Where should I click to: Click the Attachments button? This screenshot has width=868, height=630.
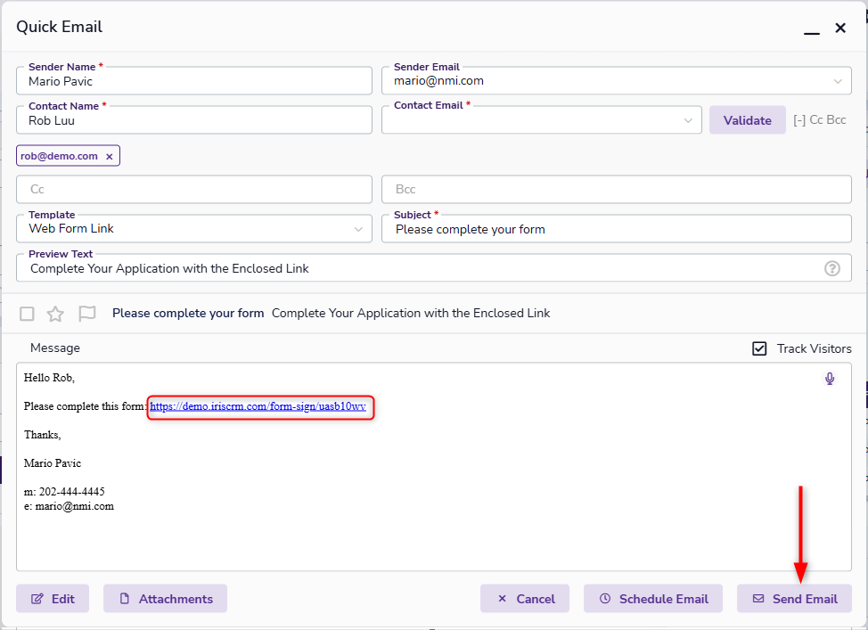(x=165, y=599)
